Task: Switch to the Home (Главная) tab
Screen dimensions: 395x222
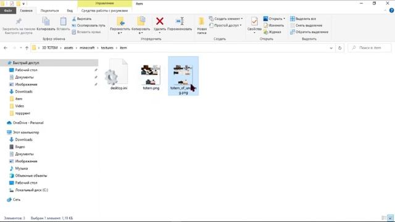Action: (x=26, y=10)
